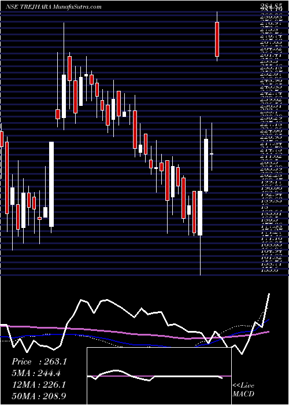Screen dimensions: 289x405
Task: Click the 'Price : 263.1' readout
Action: click(x=39, y=362)
